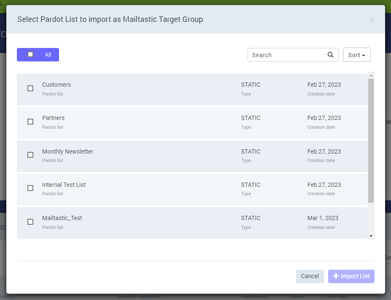This screenshot has width=391, height=300.
Task: Click STATIC type in Internal Test List row
Action: click(251, 185)
